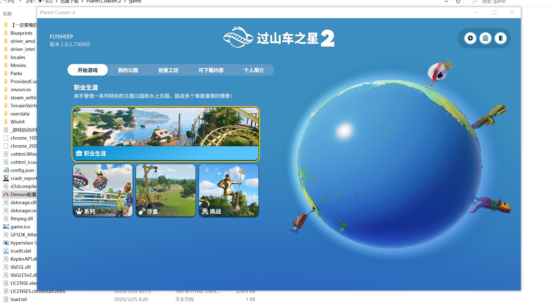The width and height of the screenshot is (551, 303).
Task: Switch to 创意工坊 tab
Action: coord(168,70)
